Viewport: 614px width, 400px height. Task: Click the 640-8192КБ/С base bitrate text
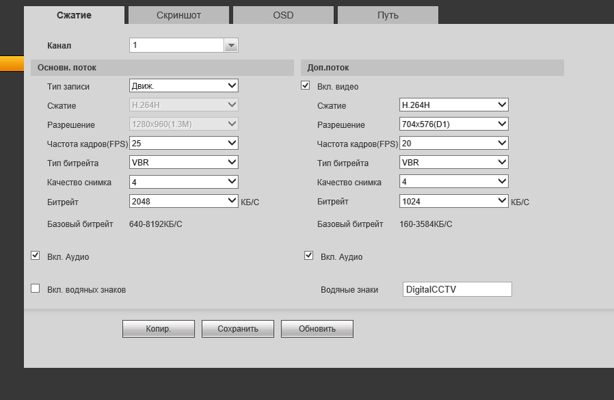coord(156,224)
